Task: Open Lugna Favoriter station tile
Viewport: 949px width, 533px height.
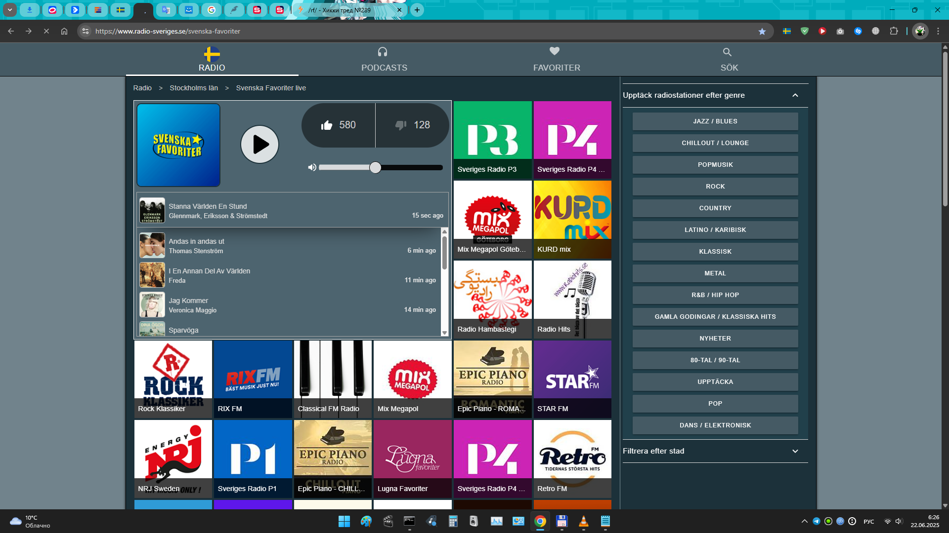Action: 413,459
